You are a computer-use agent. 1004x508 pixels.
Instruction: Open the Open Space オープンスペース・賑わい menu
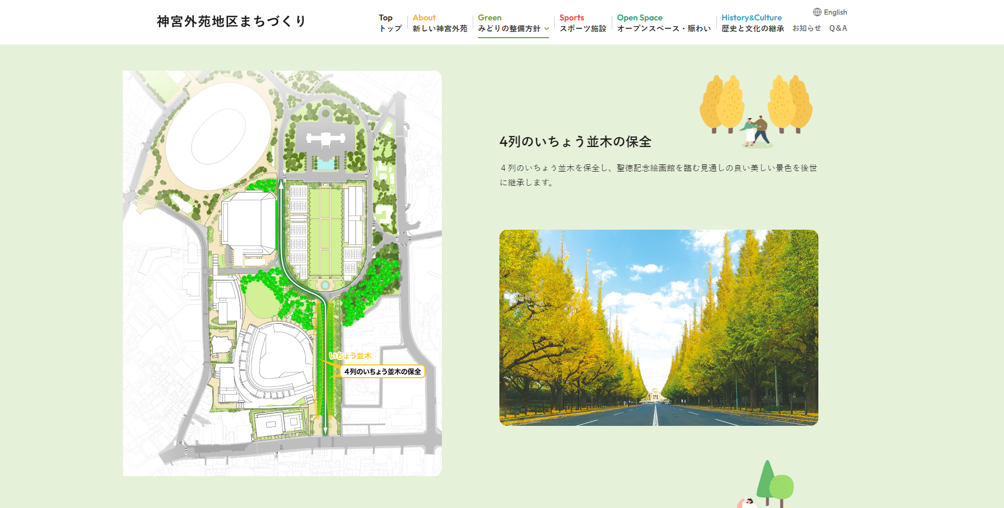[664, 23]
